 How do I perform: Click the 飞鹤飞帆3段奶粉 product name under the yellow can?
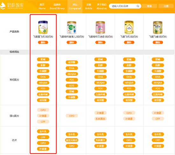pyautogui.click(x=129, y=37)
